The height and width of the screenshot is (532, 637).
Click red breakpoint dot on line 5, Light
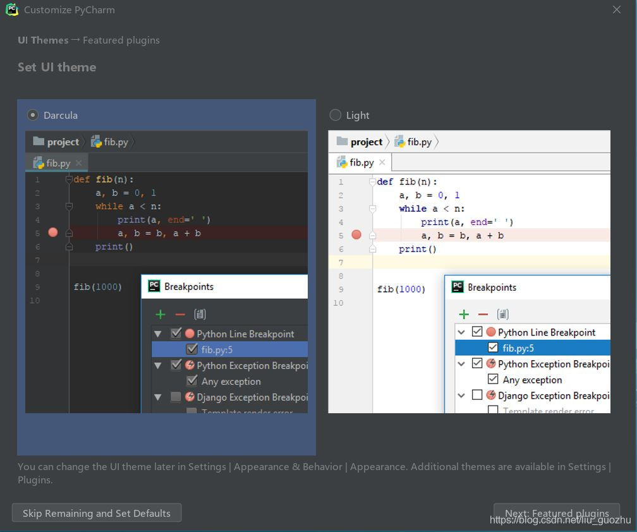click(356, 234)
